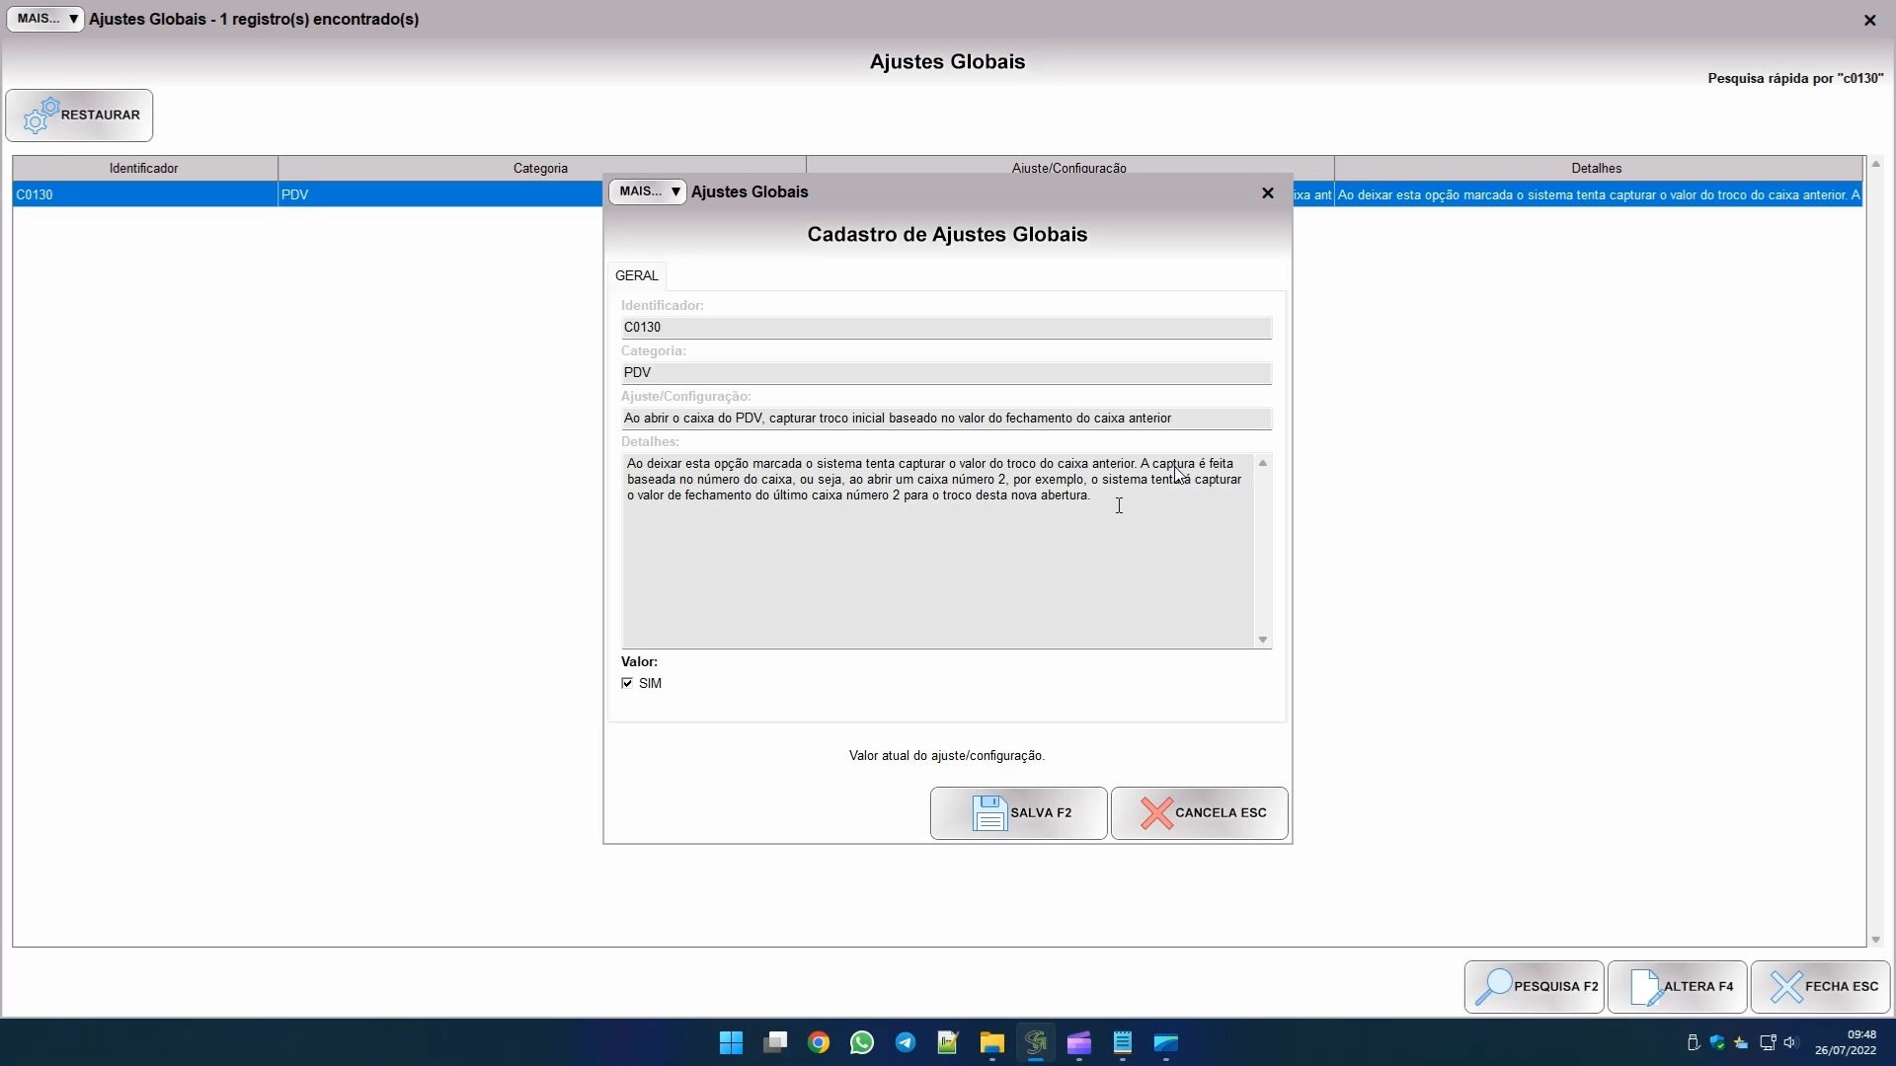Close the Cadastro de Ajustes Globais dialog
Viewport: 1896px width, 1066px height.
tap(1268, 193)
